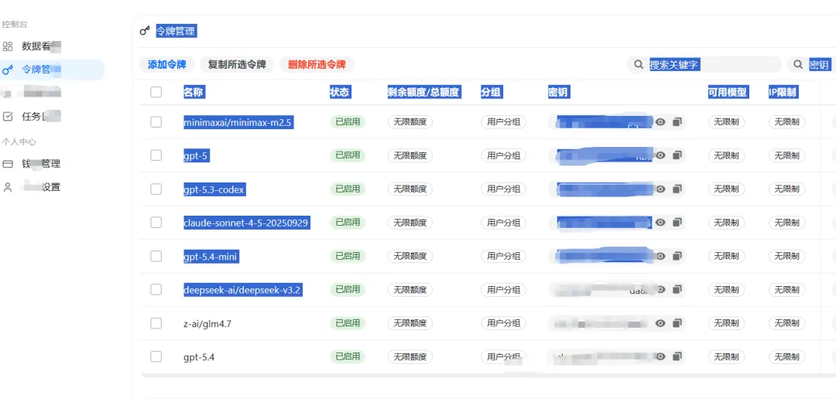The height and width of the screenshot is (402, 836).
Task: Tick the claude-sonnet-4-5-20250929 row checkbox
Action: coord(156,223)
